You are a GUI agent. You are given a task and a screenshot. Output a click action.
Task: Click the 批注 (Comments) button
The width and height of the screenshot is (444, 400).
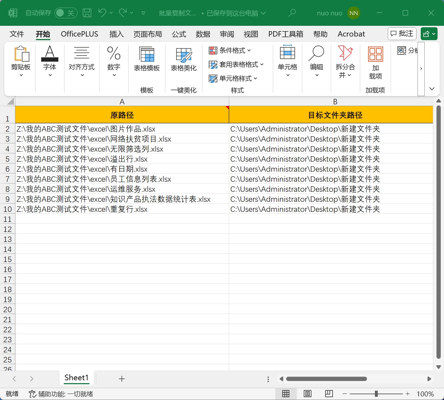pyautogui.click(x=402, y=34)
